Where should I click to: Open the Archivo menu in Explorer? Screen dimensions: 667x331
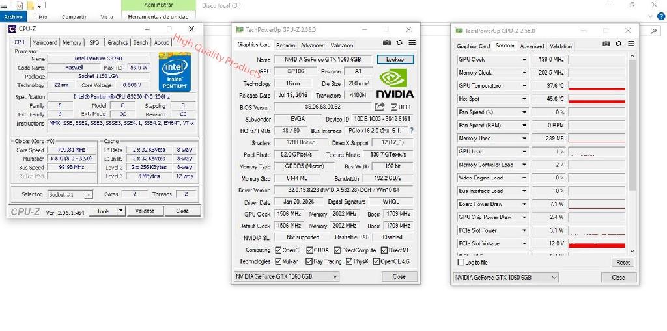pos(13,16)
